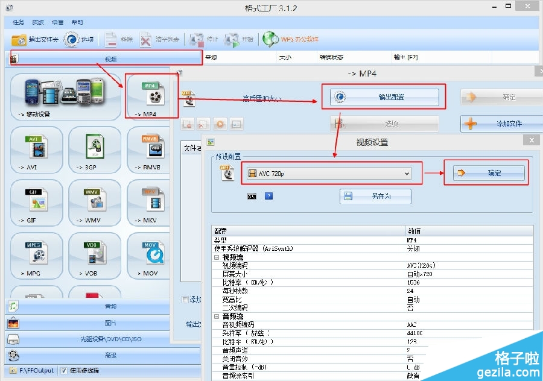
Task: Choose the -> MOV conversion icon
Action: click(x=149, y=256)
